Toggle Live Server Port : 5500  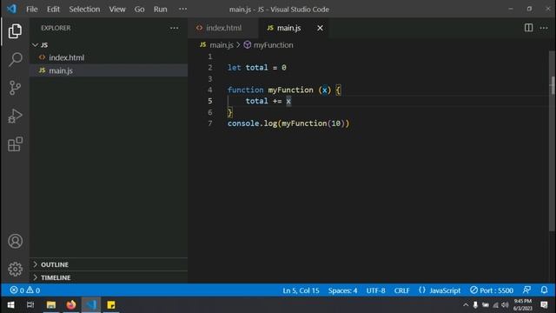point(492,290)
